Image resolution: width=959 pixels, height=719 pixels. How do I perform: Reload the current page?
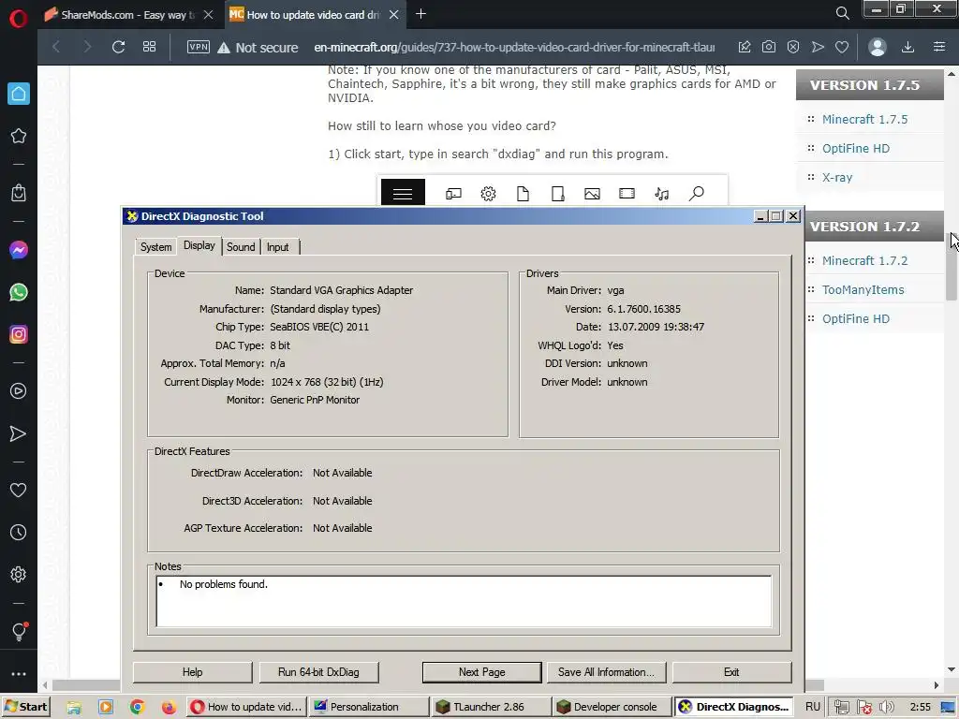118,47
